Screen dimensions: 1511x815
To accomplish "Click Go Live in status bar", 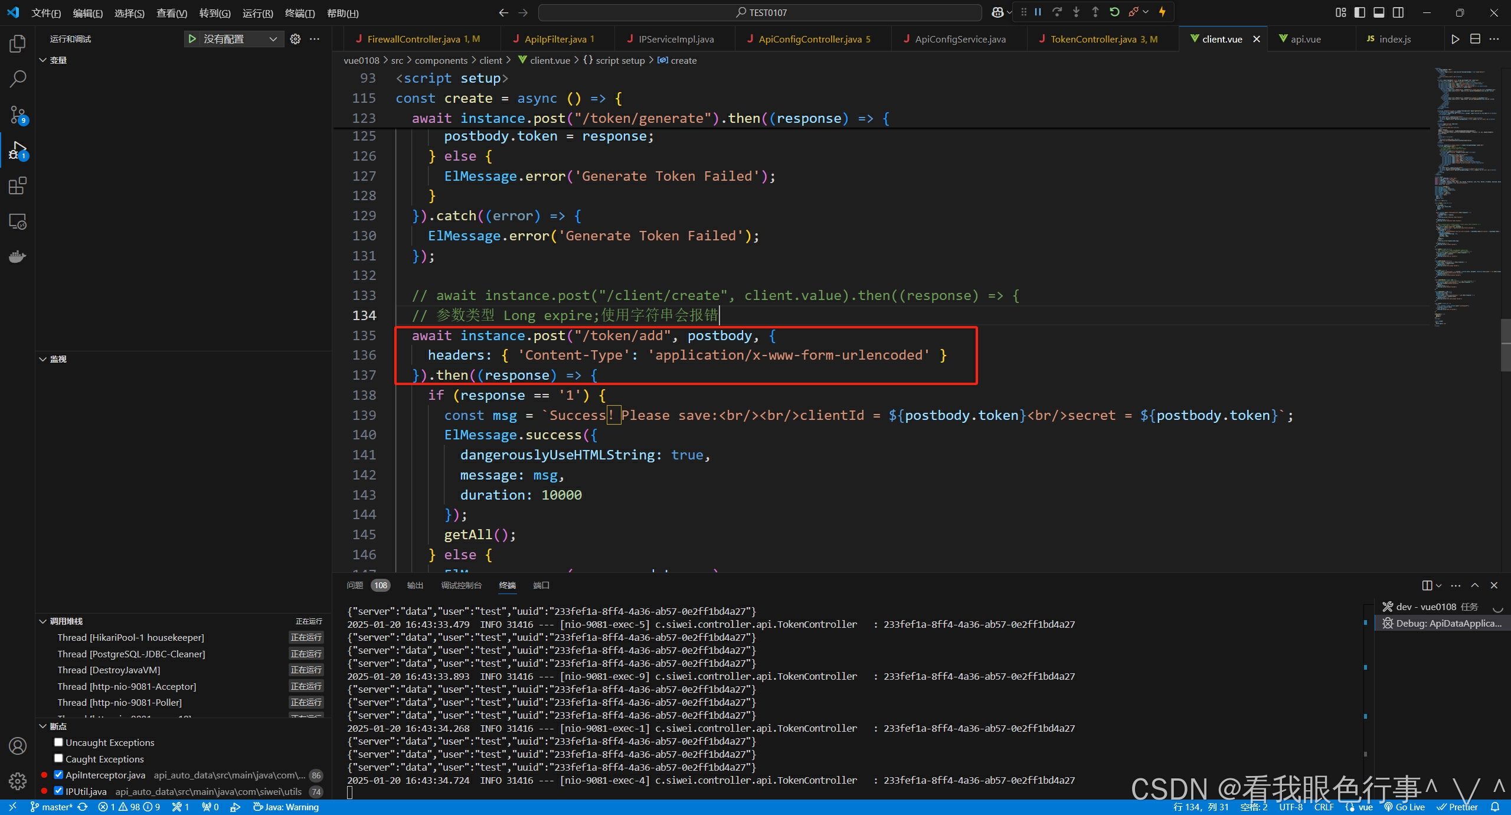I will [x=1405, y=807].
